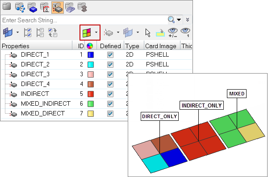This screenshot has width=268, height=177.
Task: Select the DIRECT_2 property row
Action: pos(96,64)
